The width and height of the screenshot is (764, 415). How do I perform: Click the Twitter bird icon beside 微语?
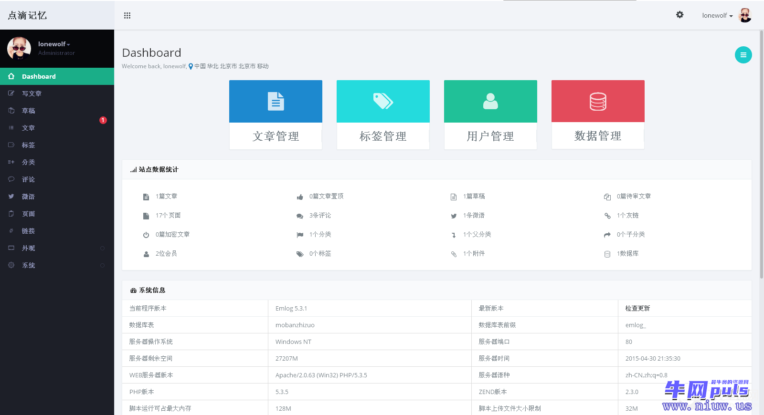coord(11,197)
